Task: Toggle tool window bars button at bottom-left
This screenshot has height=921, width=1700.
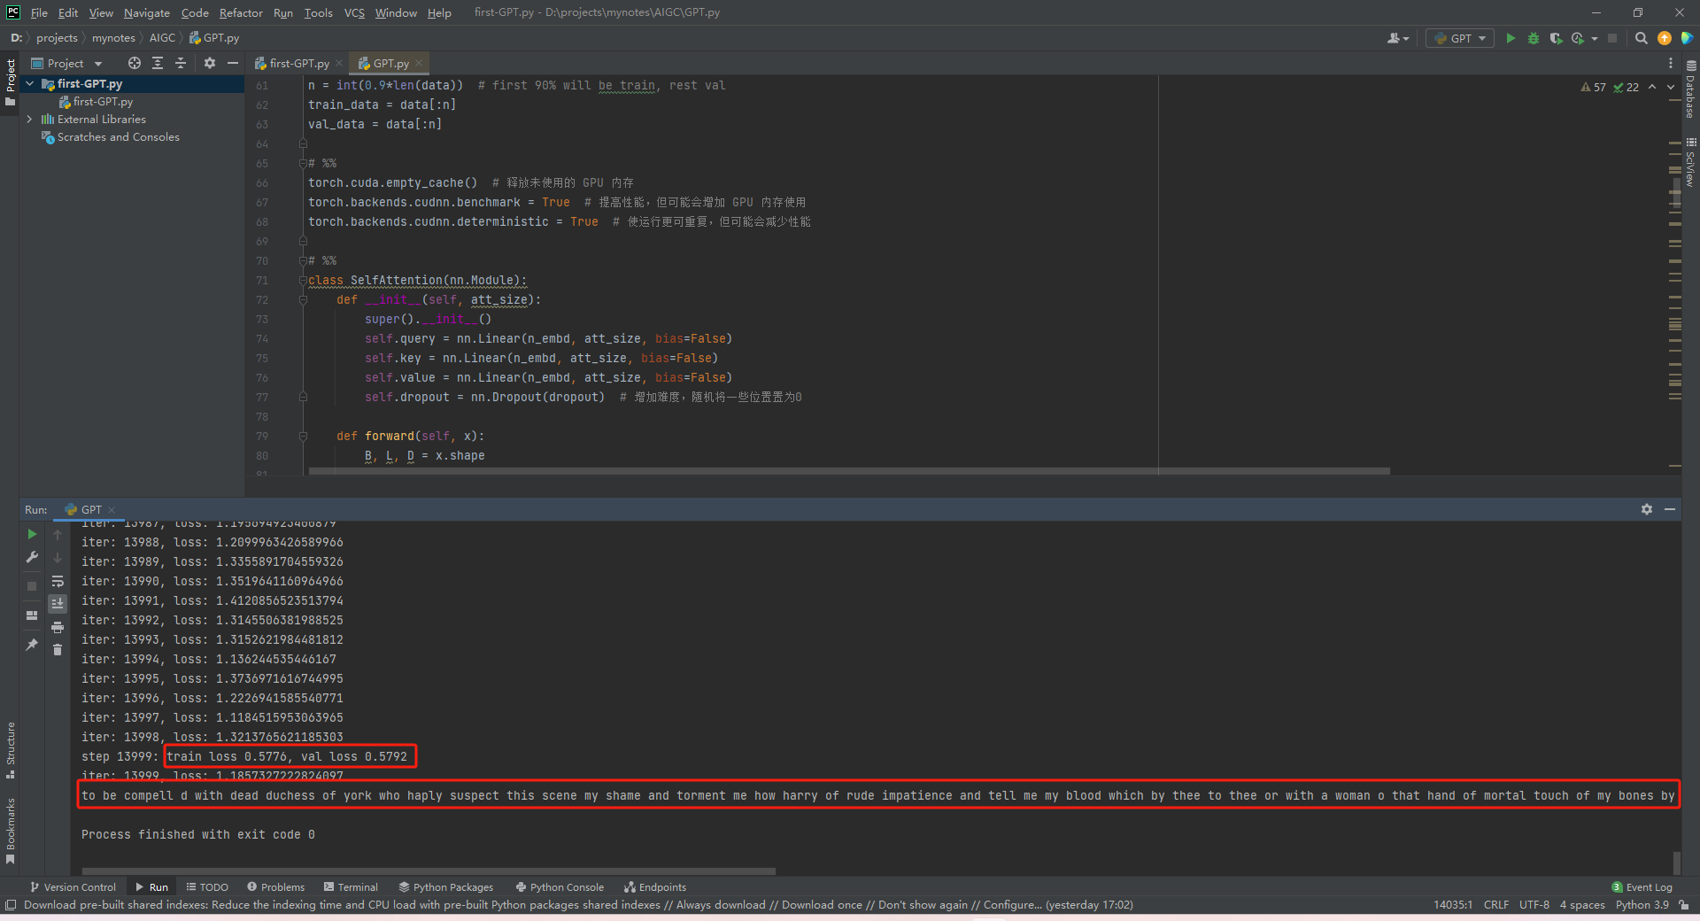Action: tap(11, 904)
